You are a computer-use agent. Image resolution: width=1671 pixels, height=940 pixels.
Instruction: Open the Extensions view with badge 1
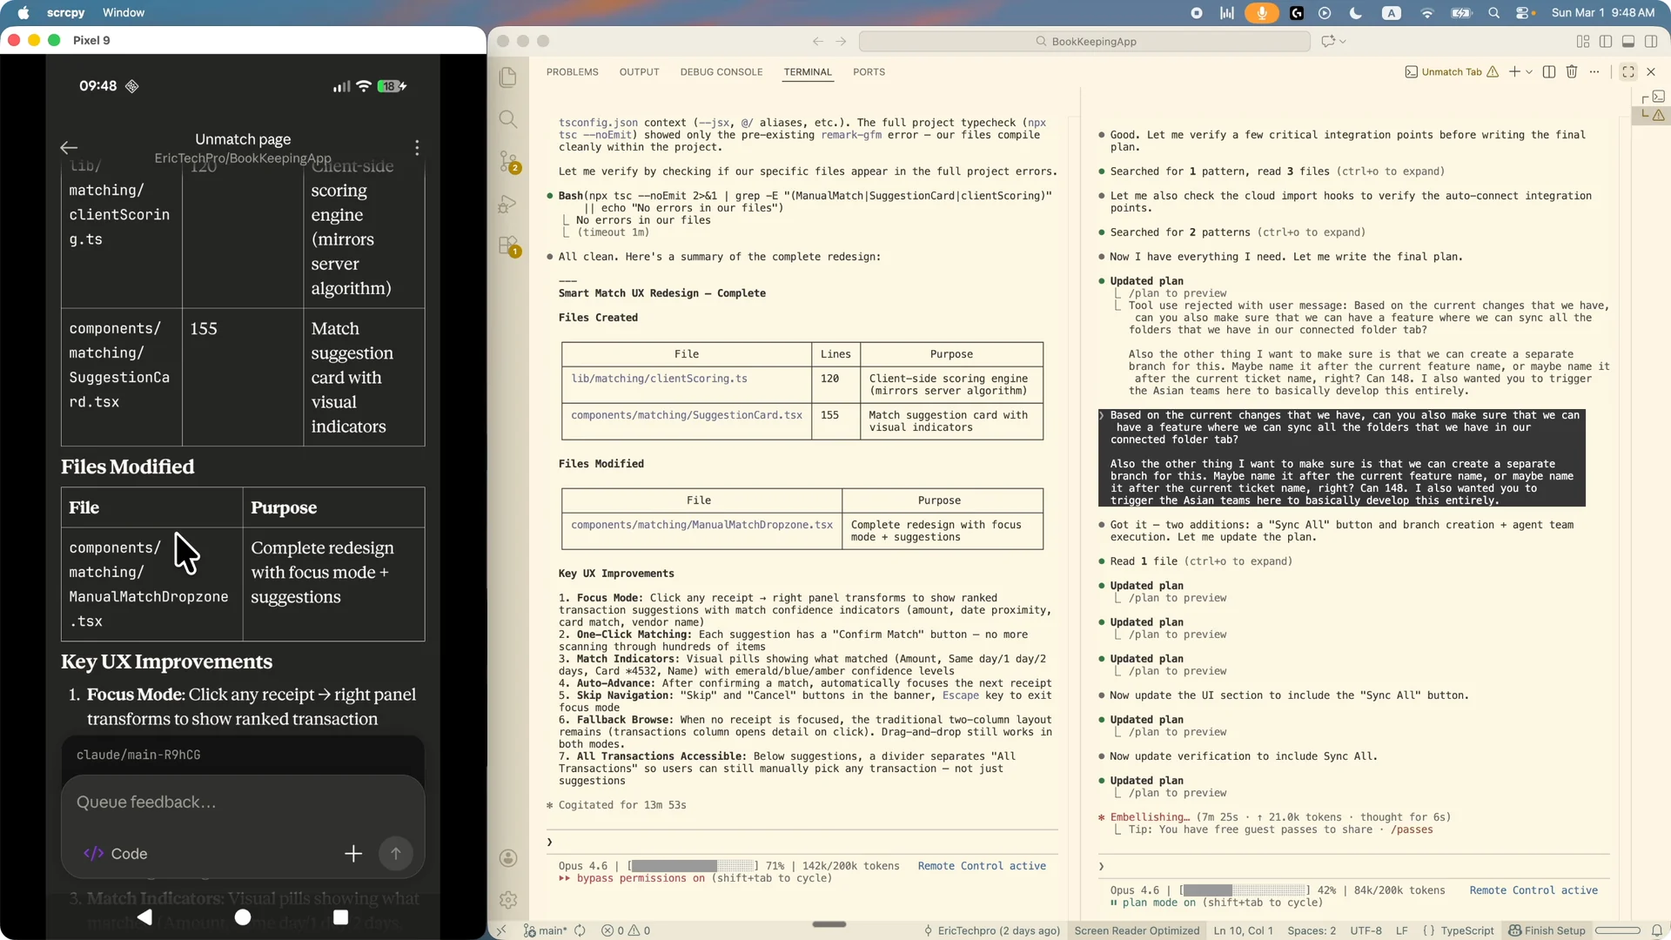click(508, 246)
